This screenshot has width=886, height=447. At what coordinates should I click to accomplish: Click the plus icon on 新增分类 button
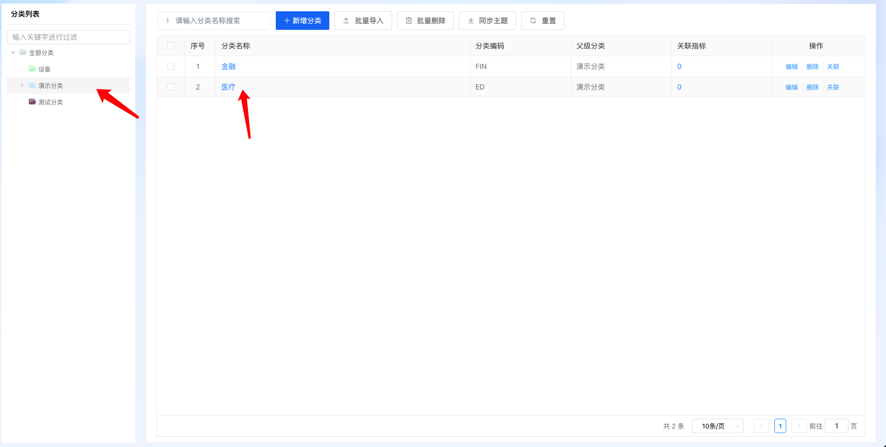[x=287, y=21]
